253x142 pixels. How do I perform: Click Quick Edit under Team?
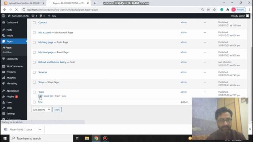(x=48, y=96)
